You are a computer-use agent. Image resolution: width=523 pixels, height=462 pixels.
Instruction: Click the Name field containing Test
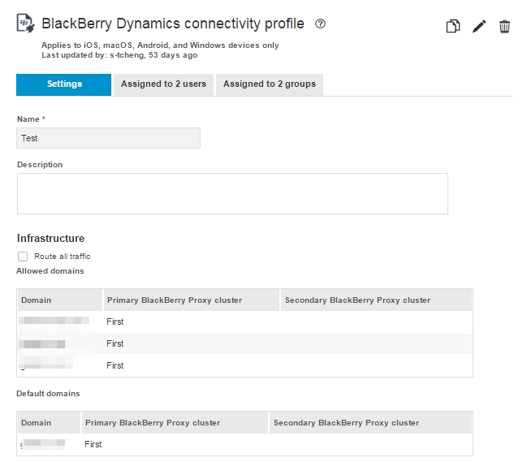108,138
